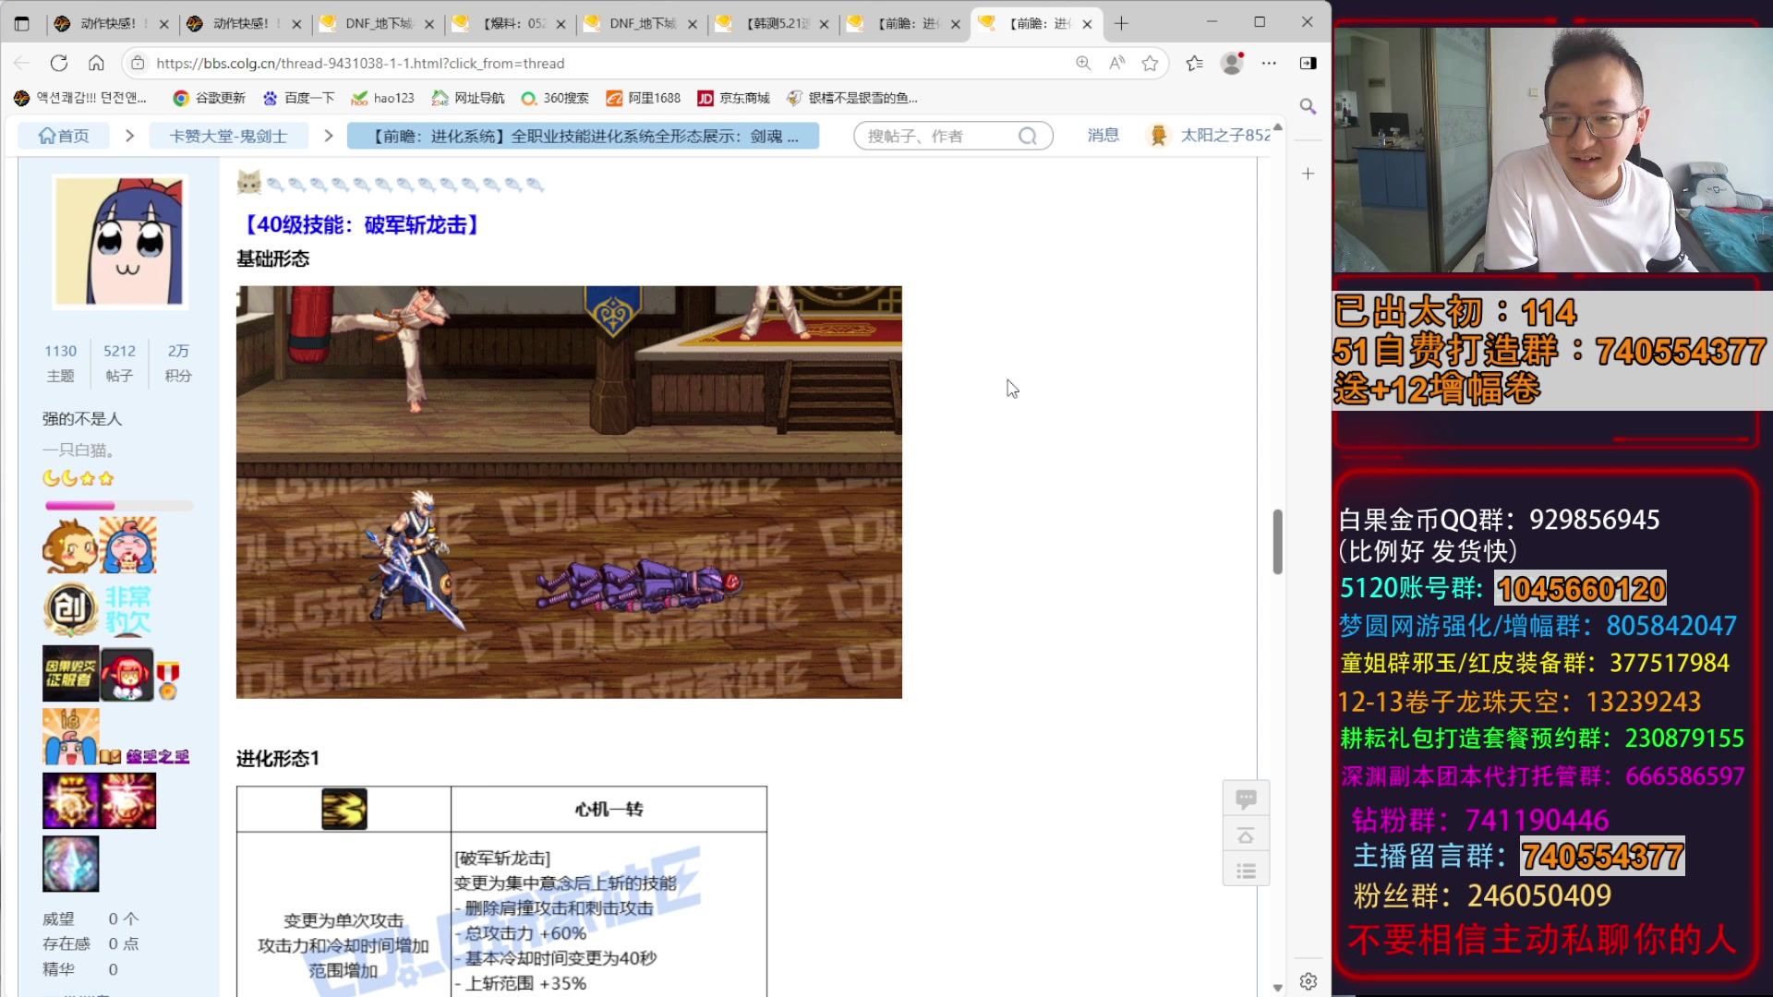Click the 心机一转 skill icon in table
Viewport: 1773px width, 997px height.
click(x=344, y=809)
